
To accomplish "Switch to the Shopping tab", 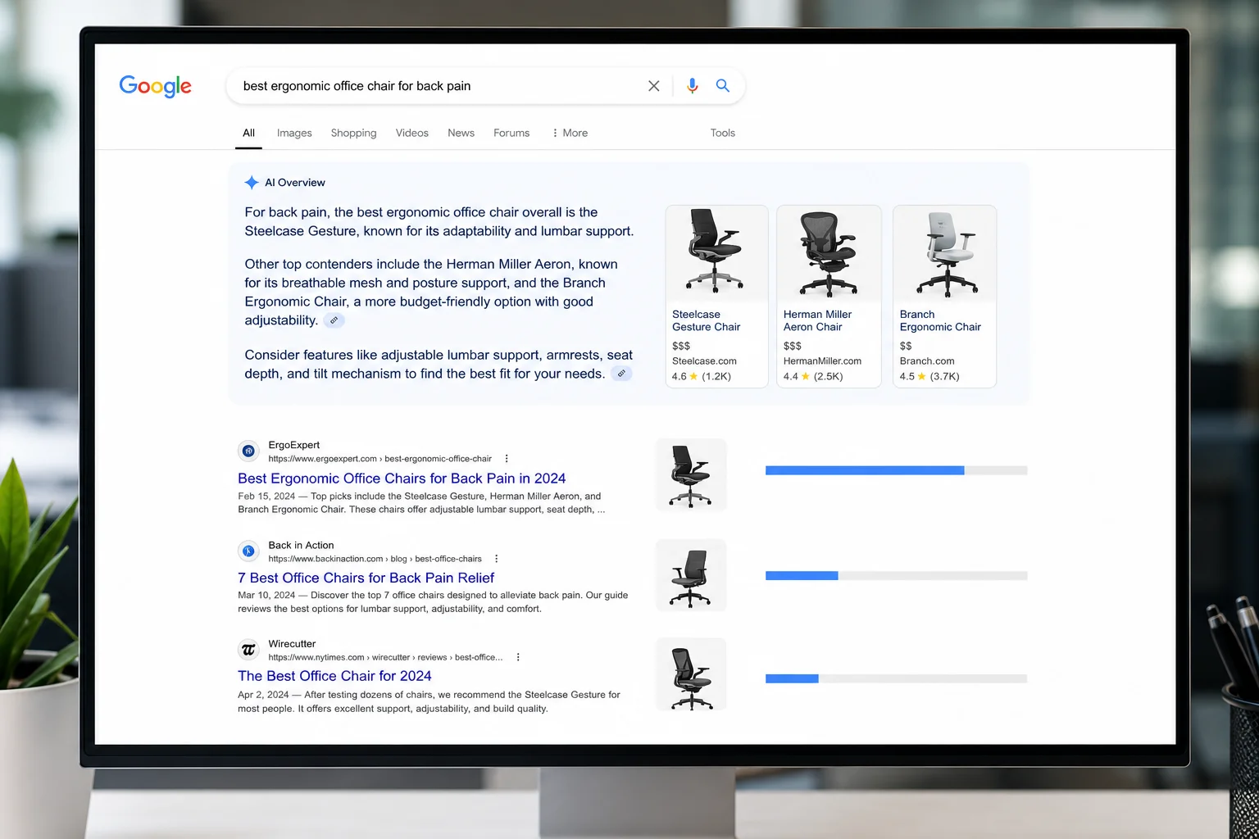I will point(353,133).
